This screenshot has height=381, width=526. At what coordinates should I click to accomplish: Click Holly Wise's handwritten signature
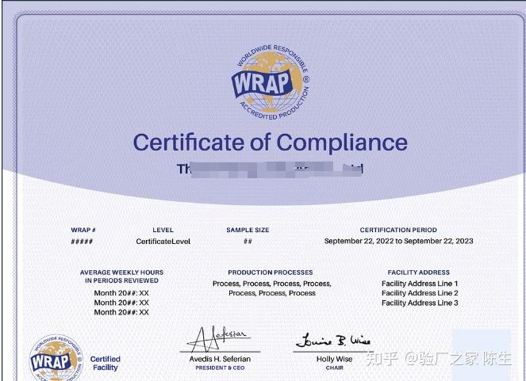(x=332, y=341)
